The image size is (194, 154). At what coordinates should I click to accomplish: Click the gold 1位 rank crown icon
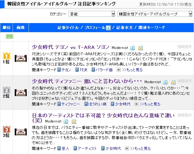coord(6,56)
